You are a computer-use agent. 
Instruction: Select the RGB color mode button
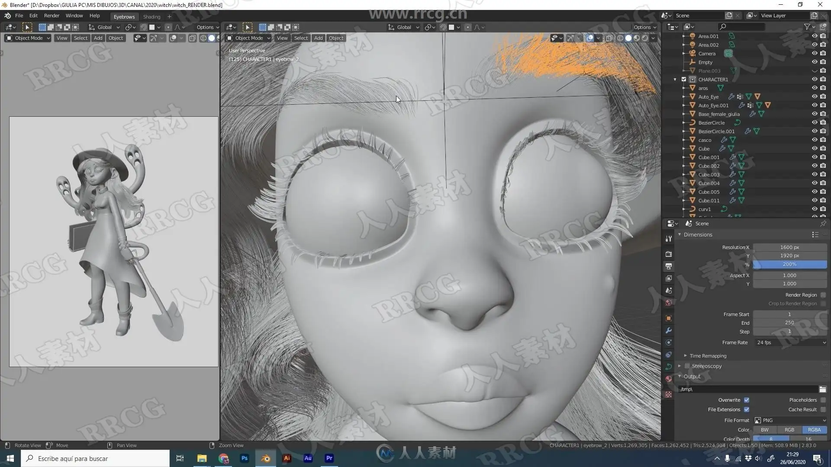pos(789,430)
